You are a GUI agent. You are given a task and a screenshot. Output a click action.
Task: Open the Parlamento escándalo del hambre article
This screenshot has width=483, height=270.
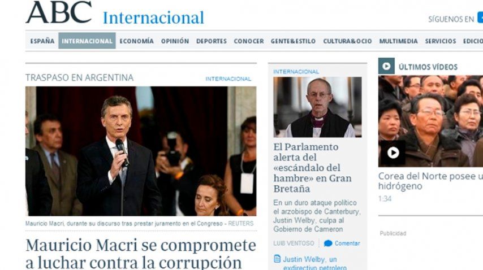click(x=312, y=168)
